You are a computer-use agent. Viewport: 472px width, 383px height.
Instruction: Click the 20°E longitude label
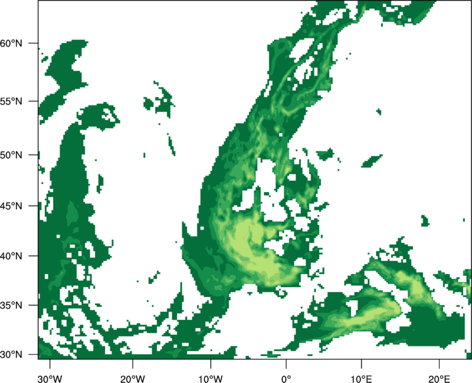pyautogui.click(x=439, y=379)
